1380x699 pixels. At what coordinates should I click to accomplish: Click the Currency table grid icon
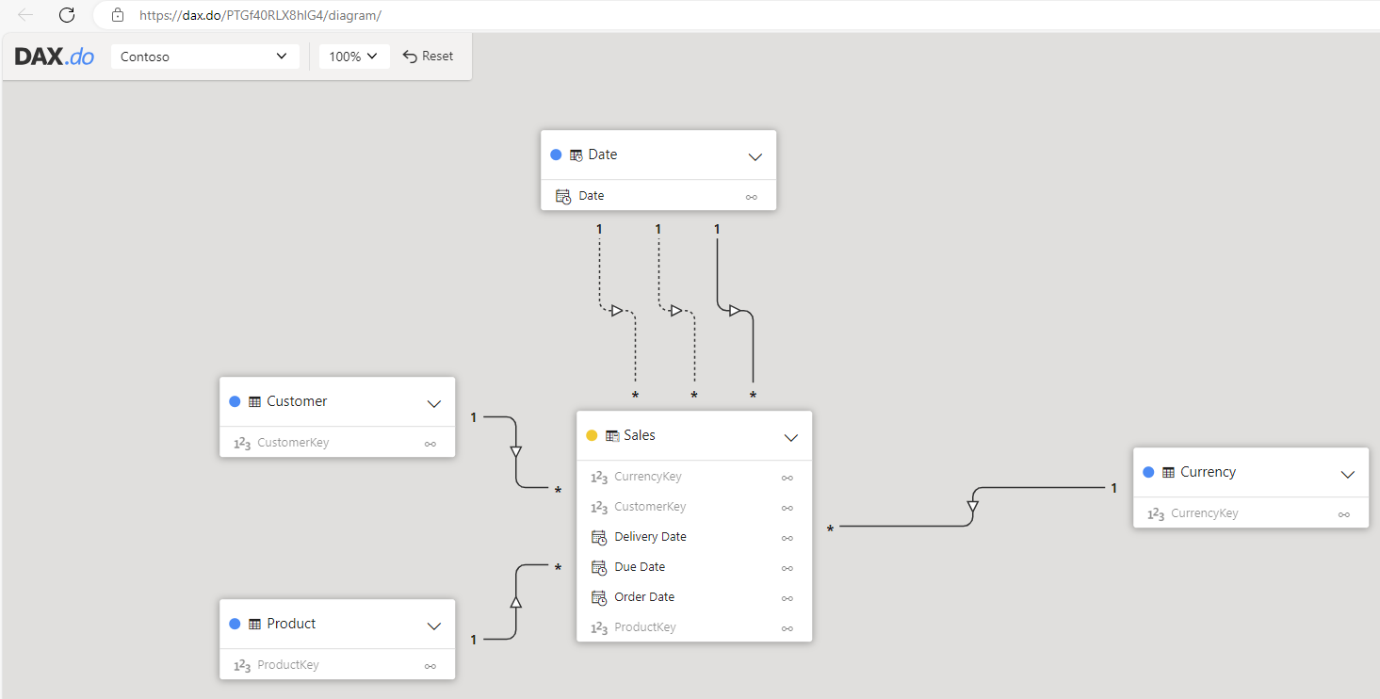(1168, 472)
